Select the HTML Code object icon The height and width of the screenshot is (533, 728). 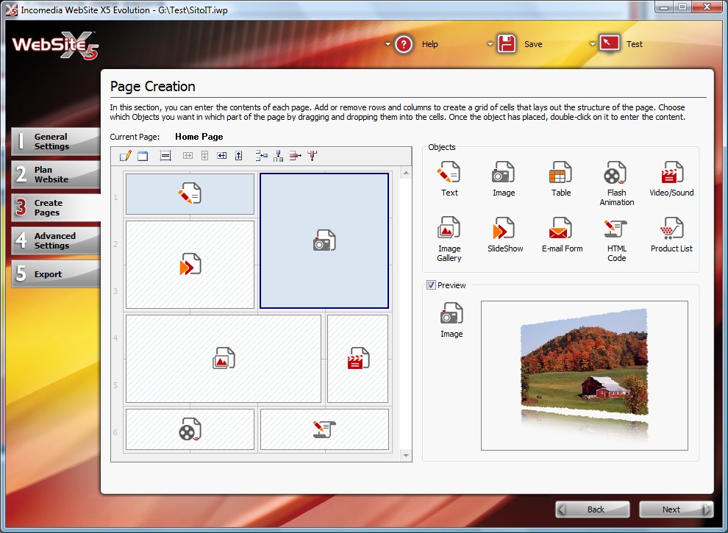tap(616, 228)
